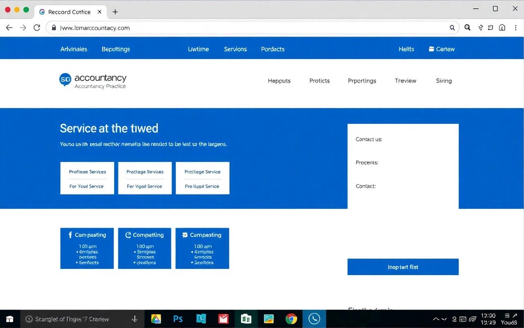The image size is (524, 328).
Task: Close the Reccord Cotfice tab
Action: (99, 12)
